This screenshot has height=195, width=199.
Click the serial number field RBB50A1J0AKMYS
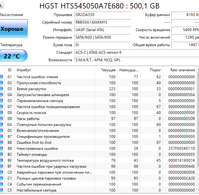point(102,22)
